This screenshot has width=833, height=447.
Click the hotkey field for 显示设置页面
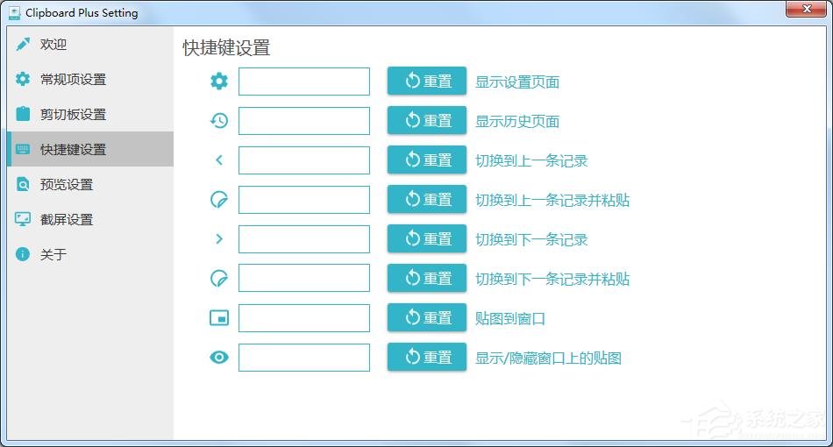point(304,82)
